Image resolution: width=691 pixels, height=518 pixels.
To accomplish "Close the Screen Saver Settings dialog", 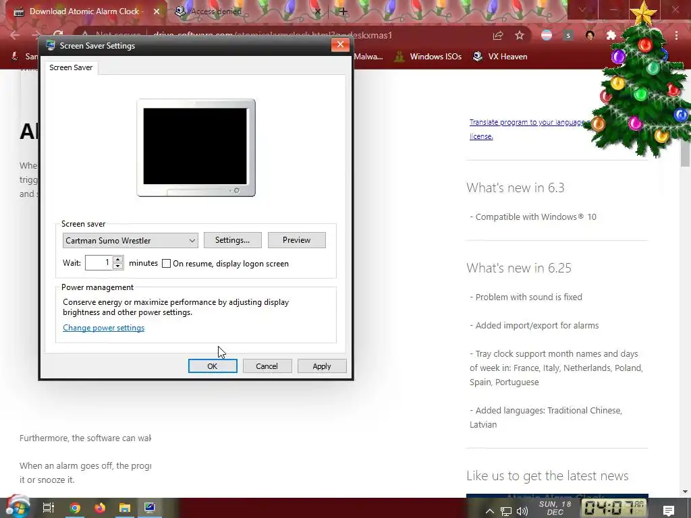I will 340,45.
